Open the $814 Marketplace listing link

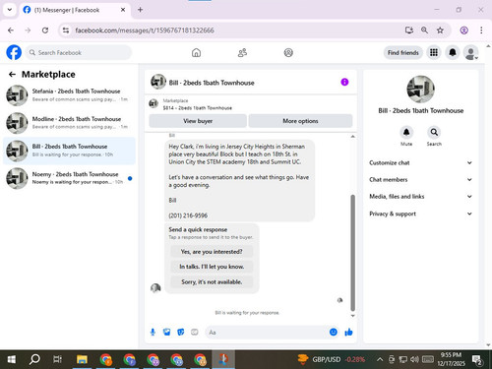pos(198,108)
